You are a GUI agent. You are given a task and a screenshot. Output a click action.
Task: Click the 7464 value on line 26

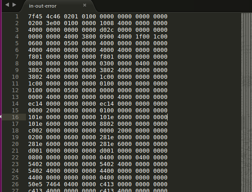click(53, 184)
